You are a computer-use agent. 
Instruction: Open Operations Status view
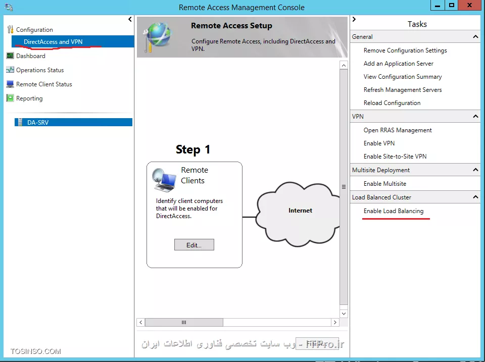click(40, 70)
